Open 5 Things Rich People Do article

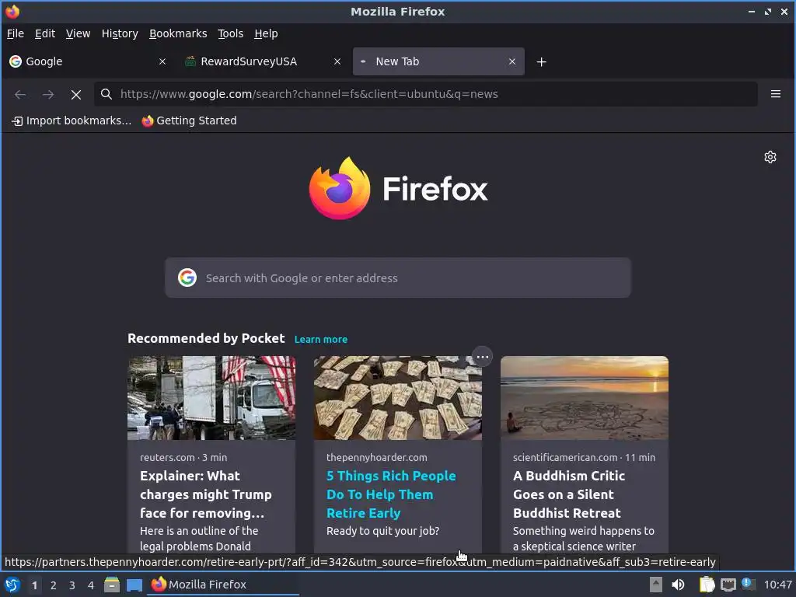coord(391,494)
